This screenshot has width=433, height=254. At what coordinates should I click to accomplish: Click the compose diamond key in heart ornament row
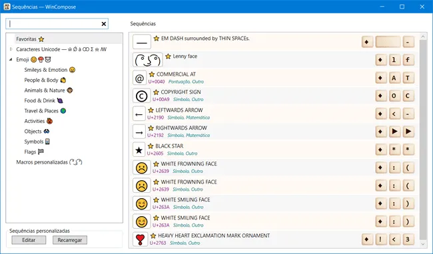pos(367,239)
